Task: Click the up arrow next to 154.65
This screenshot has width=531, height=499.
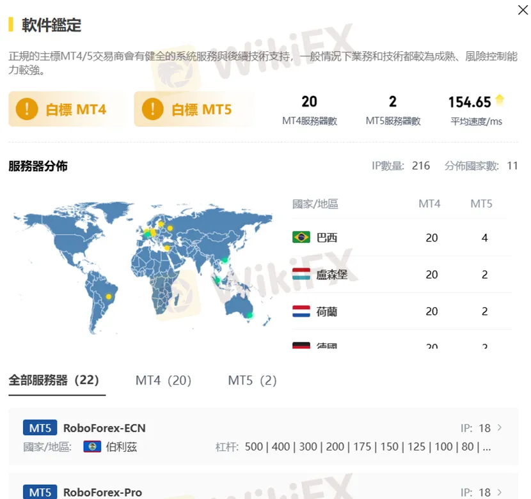Action: [500, 100]
